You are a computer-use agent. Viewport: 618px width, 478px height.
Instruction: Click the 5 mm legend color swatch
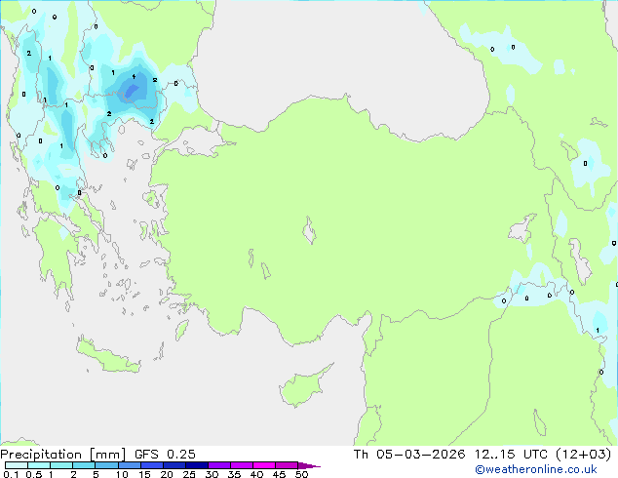106,465
